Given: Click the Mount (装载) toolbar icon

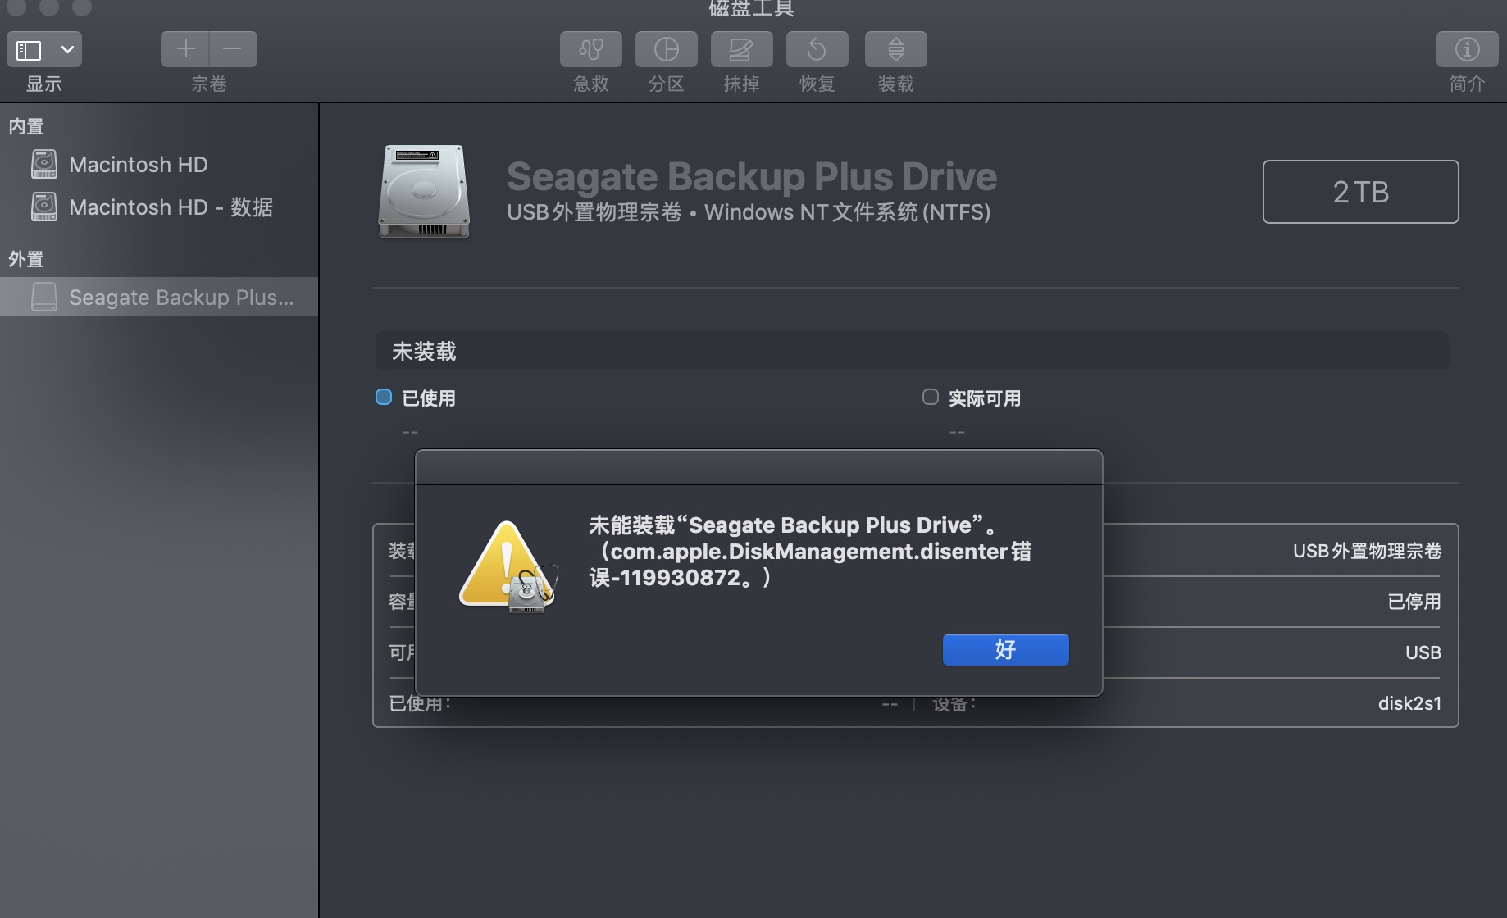Looking at the screenshot, I should [x=895, y=50].
